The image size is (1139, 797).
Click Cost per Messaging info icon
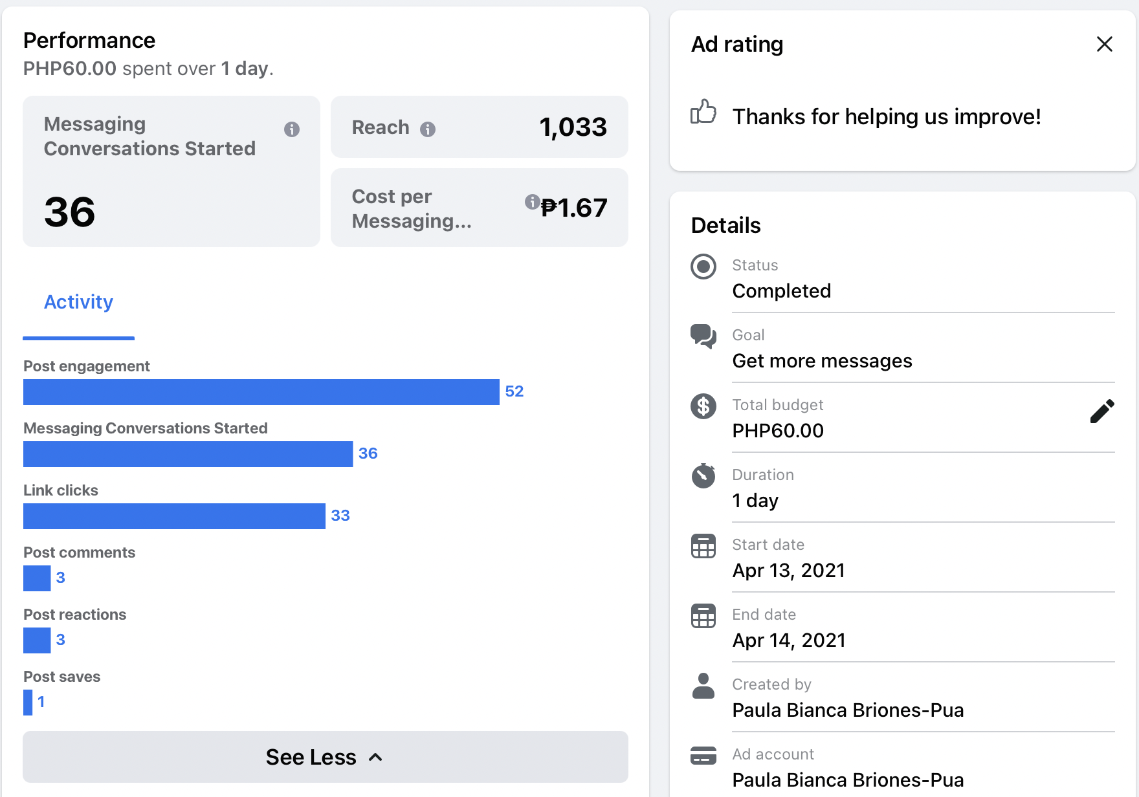pyautogui.click(x=532, y=202)
